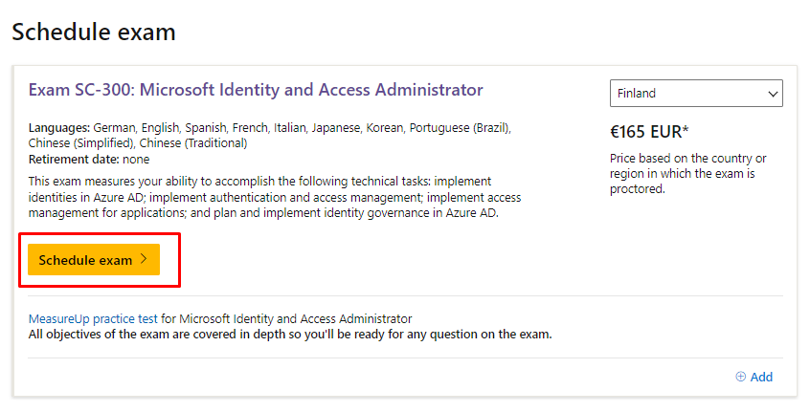Click the asterisk after the EUR price
810x412 pixels.
tap(686, 131)
